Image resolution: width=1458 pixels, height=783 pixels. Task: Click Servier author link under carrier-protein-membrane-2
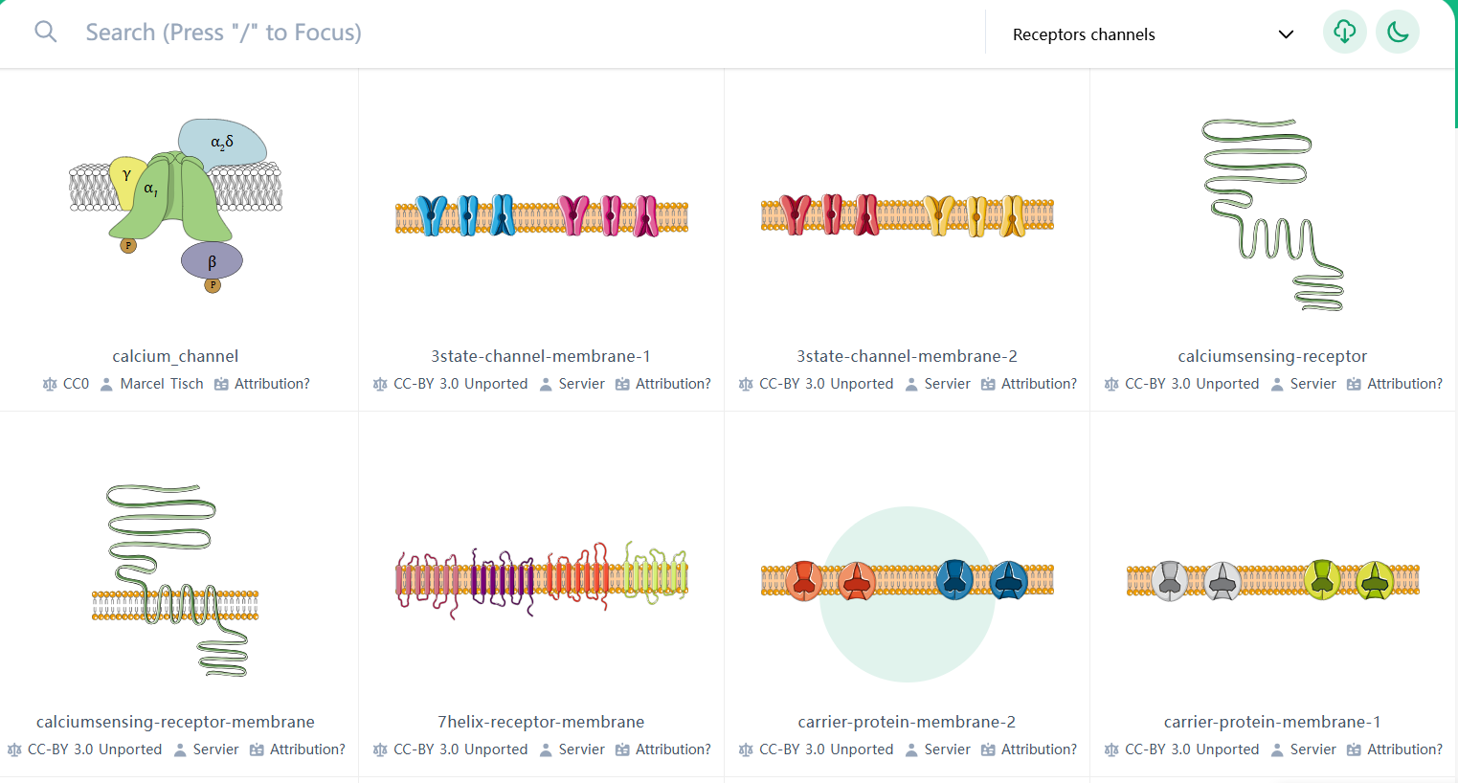point(947,749)
